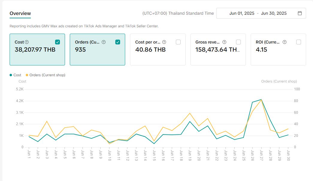The height and width of the screenshot is (181, 313).
Task: Click the help icon beside Gross revenue
Action: click(224, 42)
